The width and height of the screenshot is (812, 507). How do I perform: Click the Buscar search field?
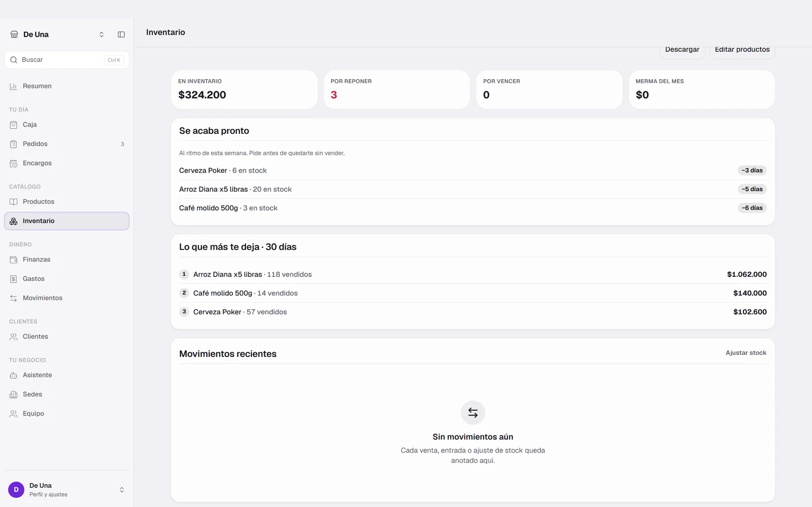66,60
